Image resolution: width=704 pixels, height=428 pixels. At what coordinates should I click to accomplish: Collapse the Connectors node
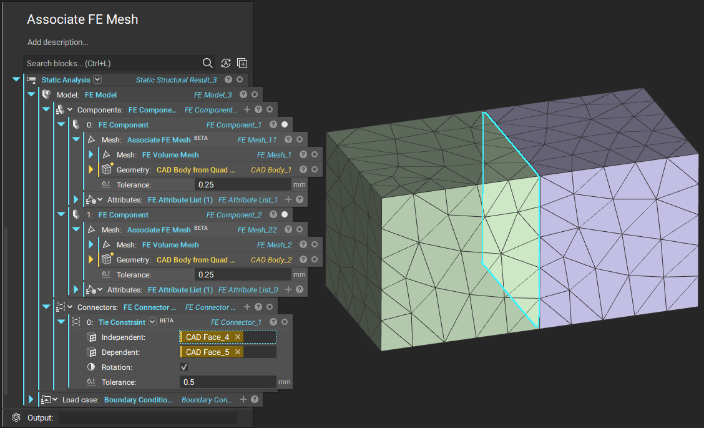pyautogui.click(x=46, y=307)
